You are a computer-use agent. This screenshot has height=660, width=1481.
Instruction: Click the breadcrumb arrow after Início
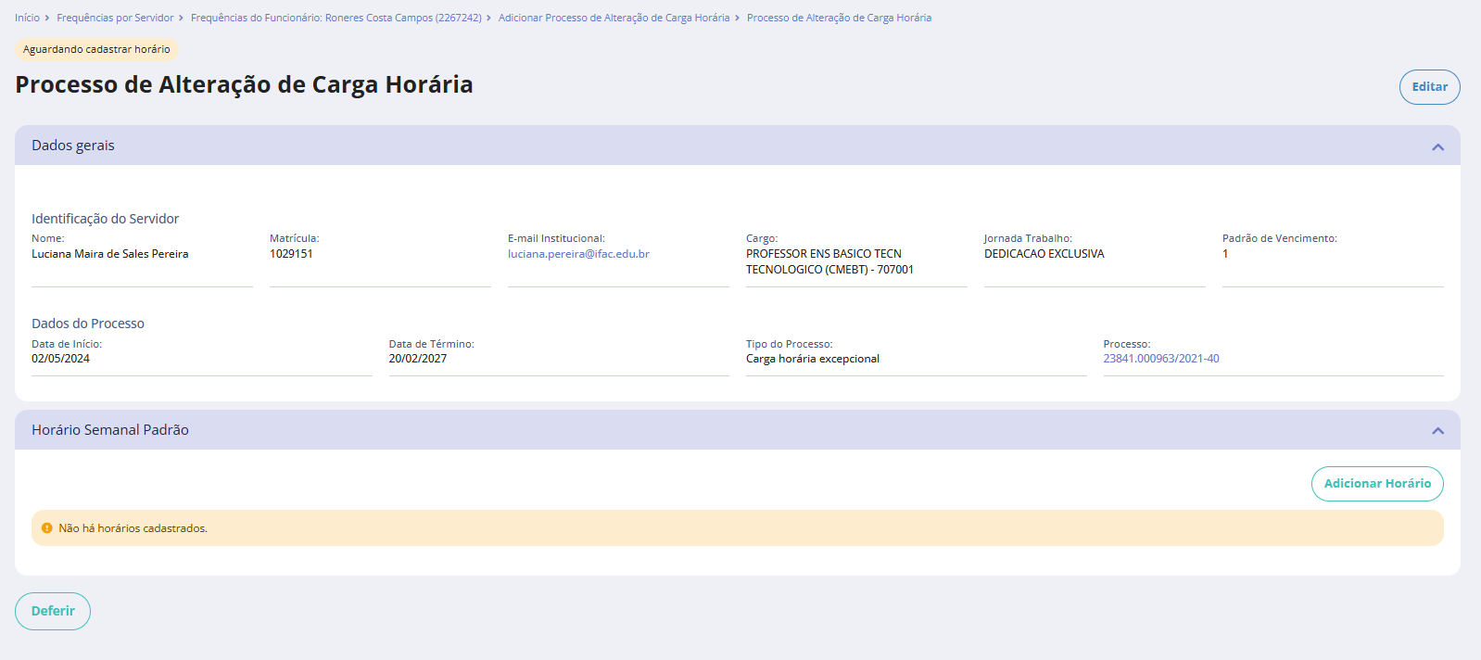click(x=47, y=18)
